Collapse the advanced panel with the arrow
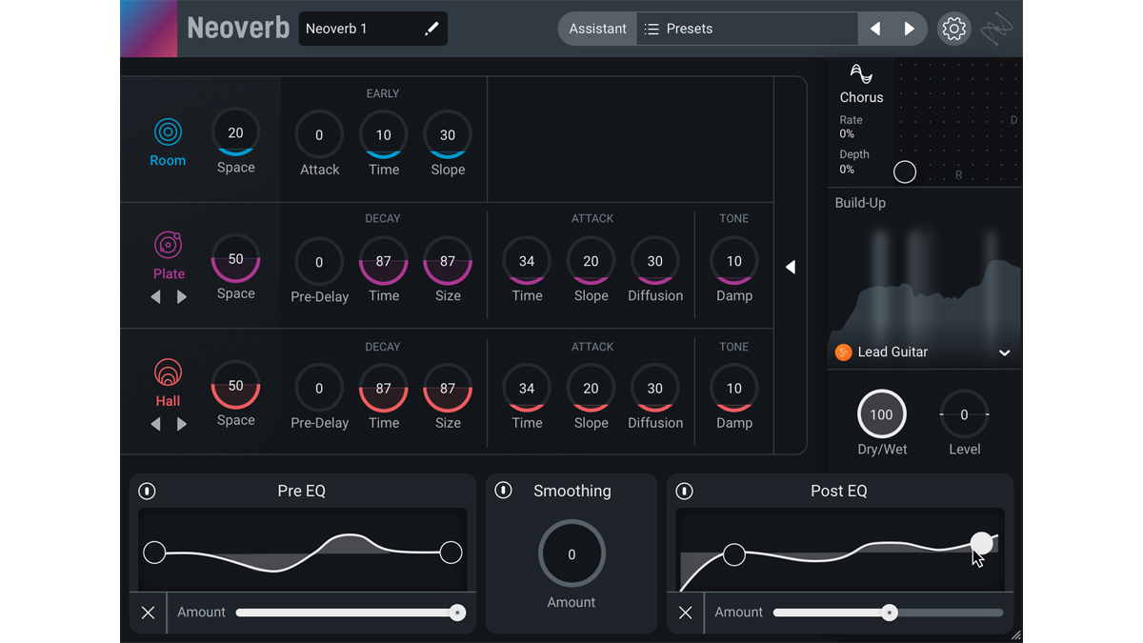The width and height of the screenshot is (1143, 643). tap(791, 268)
